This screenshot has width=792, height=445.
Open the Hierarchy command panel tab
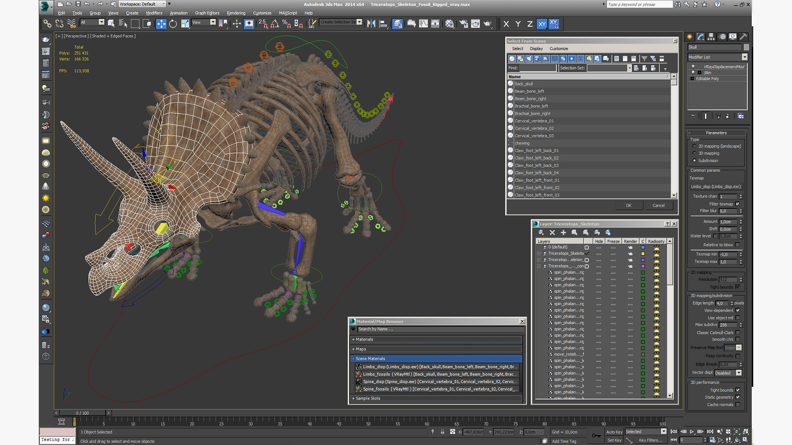[711, 37]
